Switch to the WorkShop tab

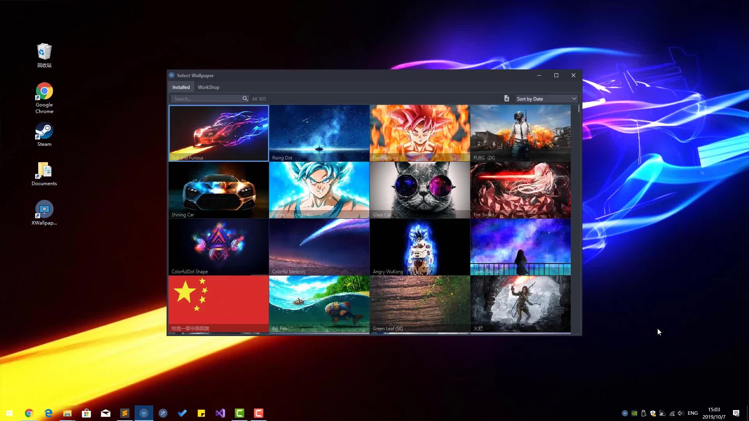(x=208, y=87)
